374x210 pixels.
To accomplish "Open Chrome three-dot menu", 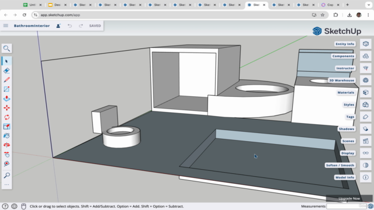I will point(368,15).
